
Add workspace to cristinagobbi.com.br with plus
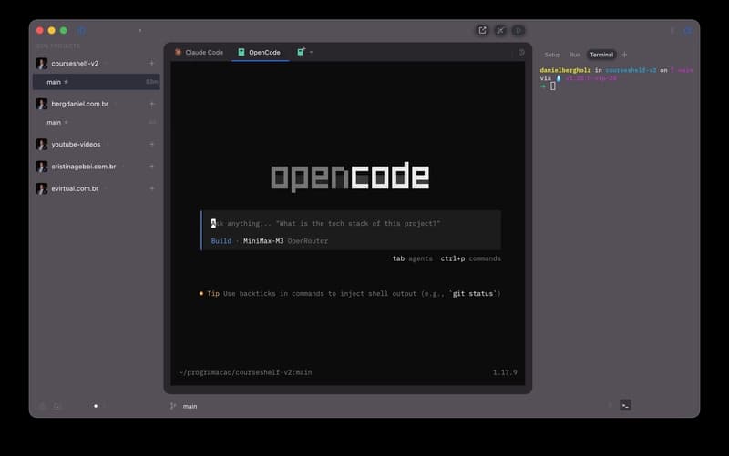151,167
